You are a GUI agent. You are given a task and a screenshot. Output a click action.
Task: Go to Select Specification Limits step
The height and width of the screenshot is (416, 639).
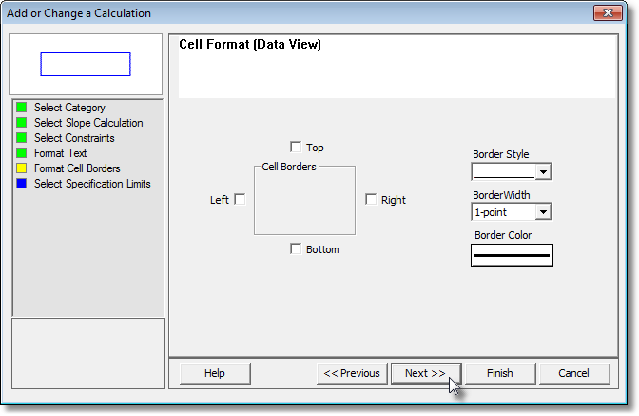tap(92, 184)
